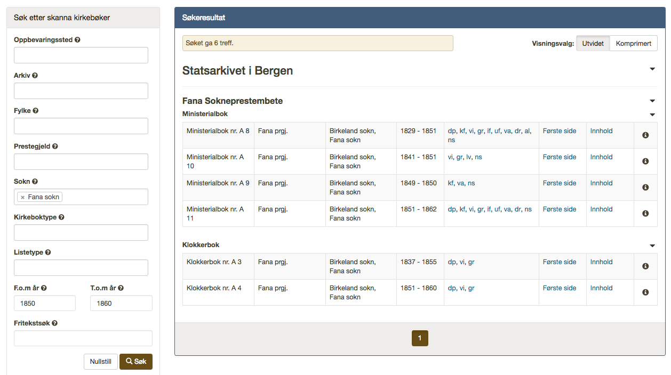Collapse the Ministerialbok group
Viewport: 671px width, 375px height.
652,115
